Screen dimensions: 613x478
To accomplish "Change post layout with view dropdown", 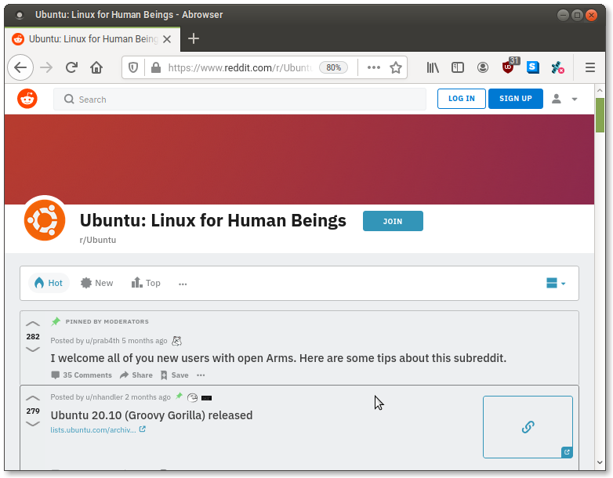I will (556, 283).
